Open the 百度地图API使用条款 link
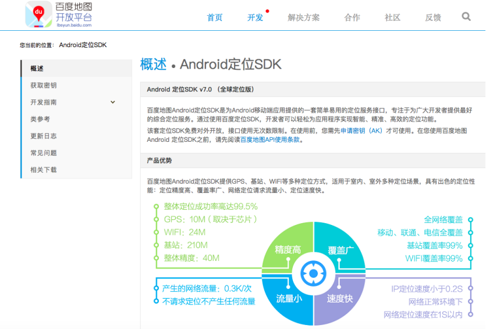486x329 pixels. point(270,140)
